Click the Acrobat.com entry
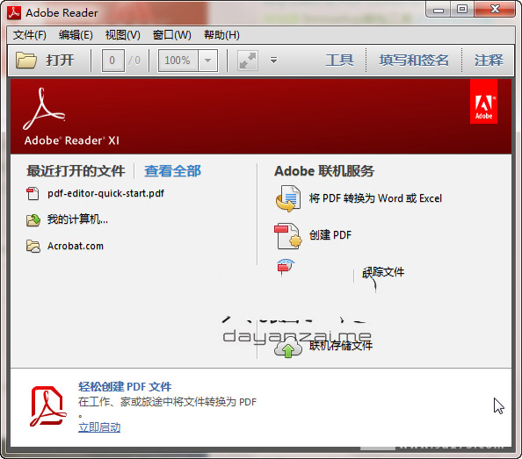This screenshot has height=459, width=522. click(x=76, y=246)
